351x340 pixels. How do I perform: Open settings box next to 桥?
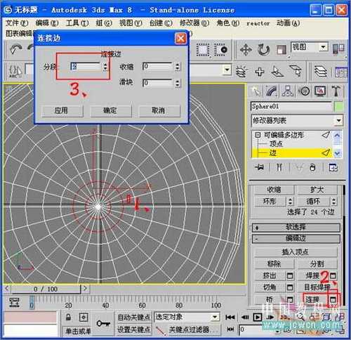click(x=290, y=299)
